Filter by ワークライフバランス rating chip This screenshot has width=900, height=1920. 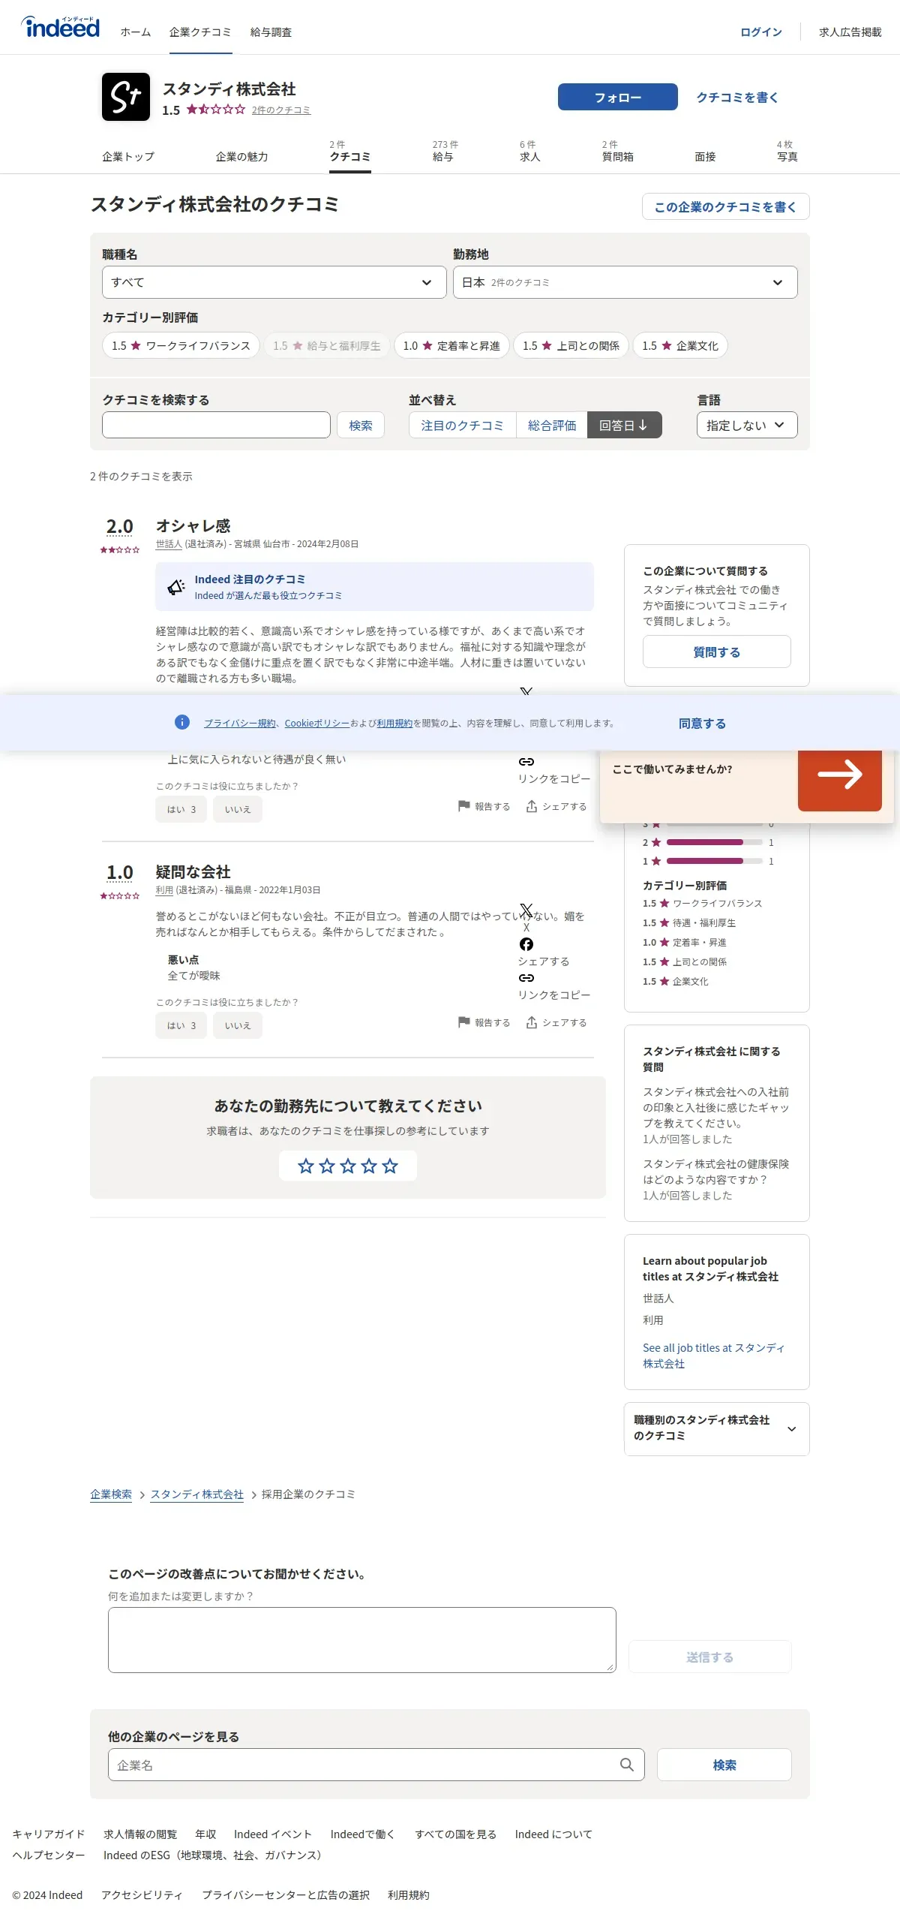tap(181, 345)
